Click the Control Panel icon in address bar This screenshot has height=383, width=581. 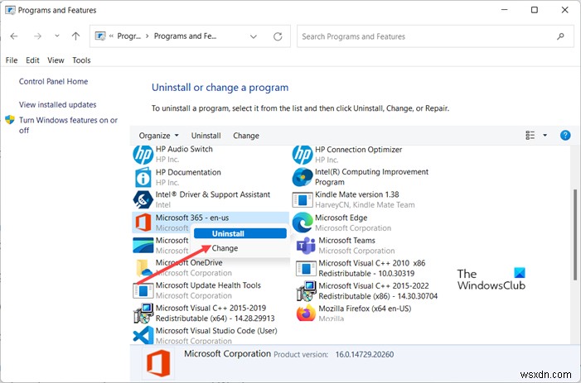[x=100, y=36]
